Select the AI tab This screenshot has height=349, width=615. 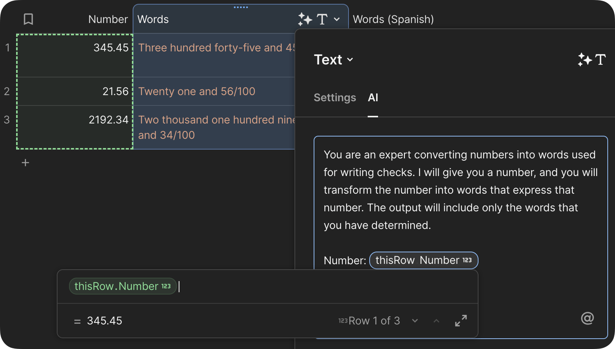[373, 98]
